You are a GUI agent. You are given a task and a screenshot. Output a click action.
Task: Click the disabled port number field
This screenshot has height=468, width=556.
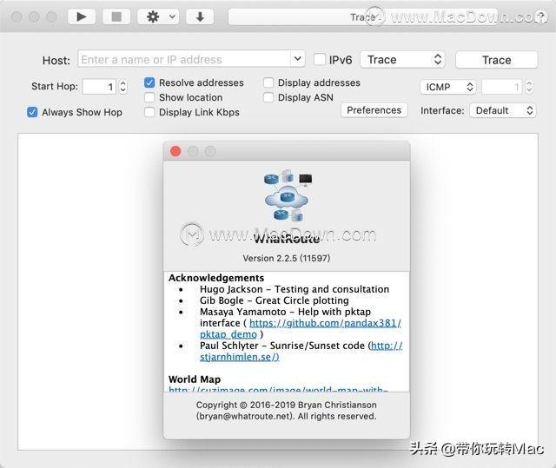pyautogui.click(x=502, y=87)
